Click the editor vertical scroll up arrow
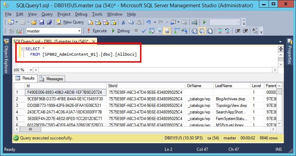296x156 pixels. coord(281,55)
